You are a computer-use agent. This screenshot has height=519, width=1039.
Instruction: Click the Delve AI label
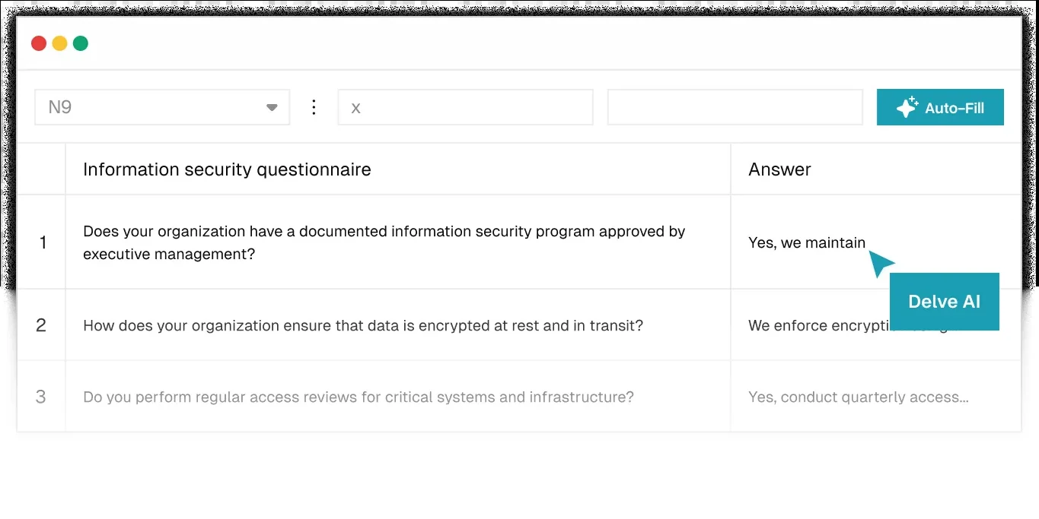(944, 302)
